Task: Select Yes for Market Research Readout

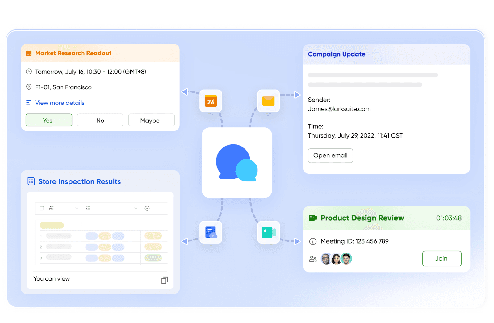Action: pyautogui.click(x=49, y=120)
